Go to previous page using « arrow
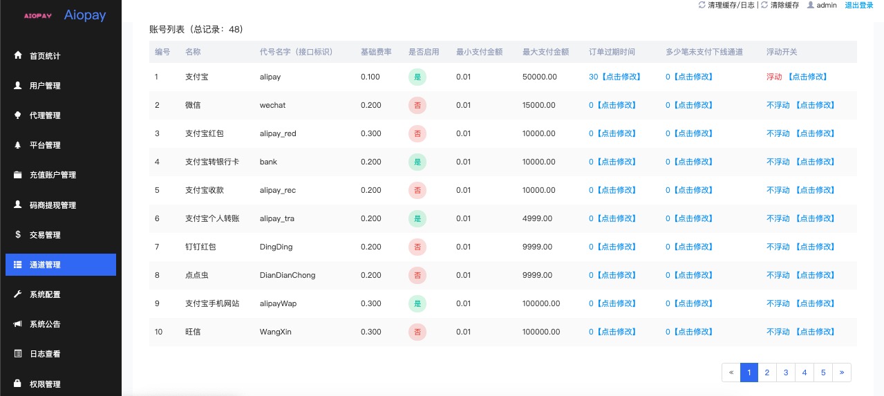Viewport: 884px width, 396px height. coord(731,373)
